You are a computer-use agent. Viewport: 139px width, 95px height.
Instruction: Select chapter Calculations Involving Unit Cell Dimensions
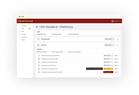click(52, 72)
